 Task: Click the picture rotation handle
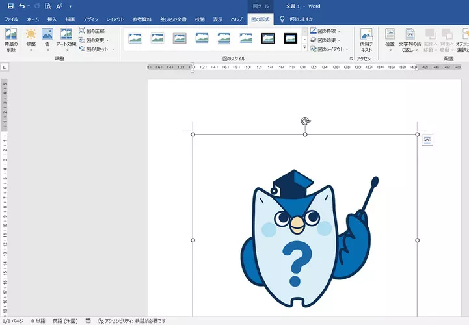pos(305,121)
